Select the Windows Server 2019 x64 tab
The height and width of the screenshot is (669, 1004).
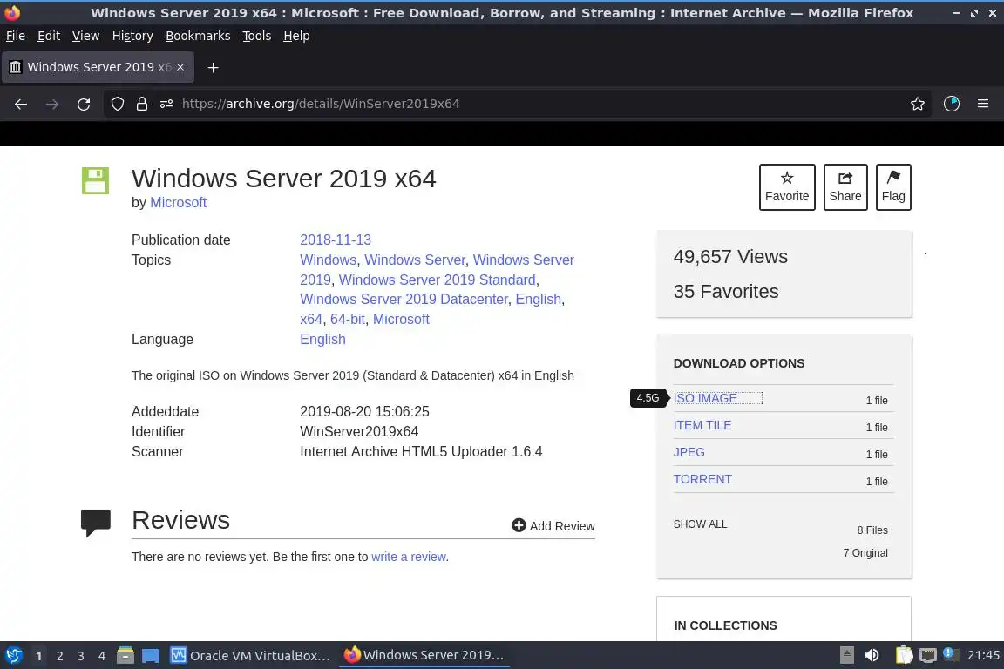[x=98, y=67]
